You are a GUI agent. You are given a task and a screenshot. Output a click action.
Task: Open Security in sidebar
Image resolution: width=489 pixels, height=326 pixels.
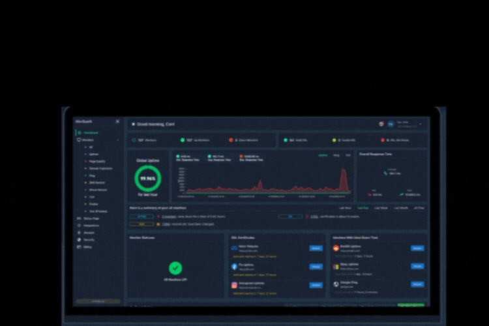[x=89, y=240]
